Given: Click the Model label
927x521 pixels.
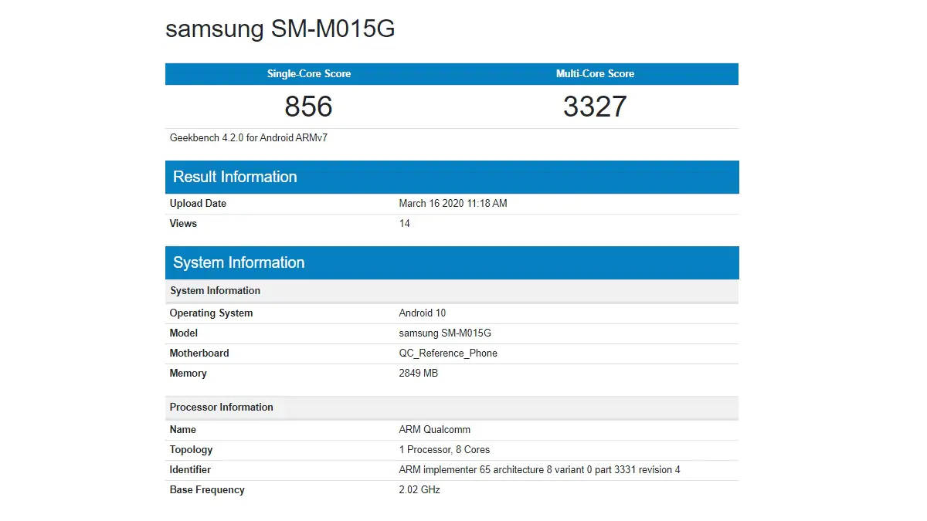Looking at the screenshot, I should click(x=184, y=333).
